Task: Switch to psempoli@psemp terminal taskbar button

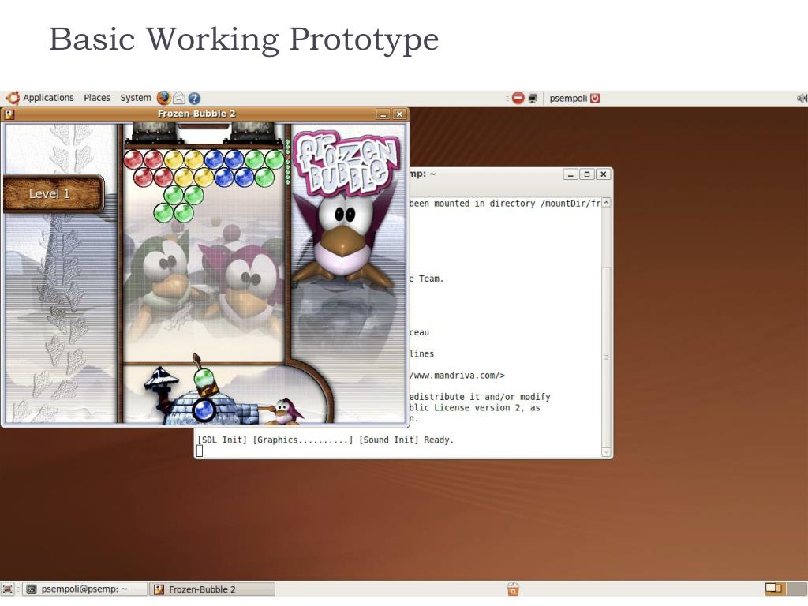Action: click(x=84, y=589)
